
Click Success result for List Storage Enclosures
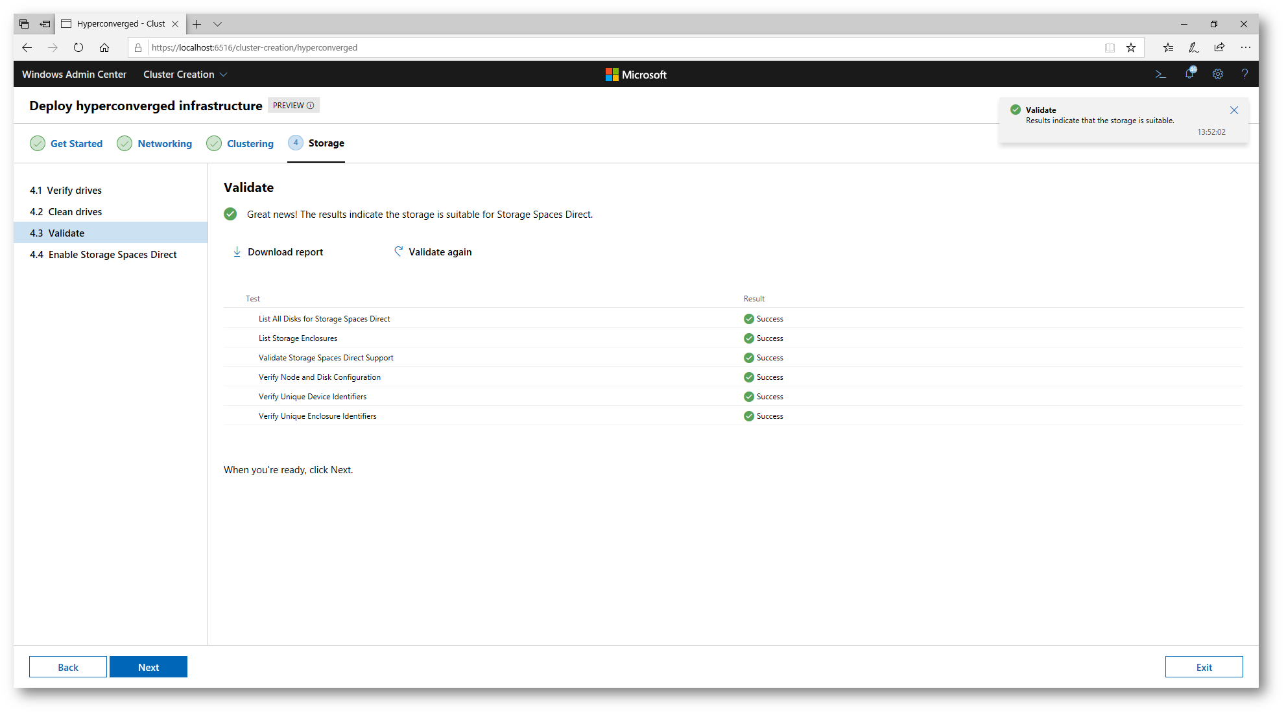click(x=764, y=338)
